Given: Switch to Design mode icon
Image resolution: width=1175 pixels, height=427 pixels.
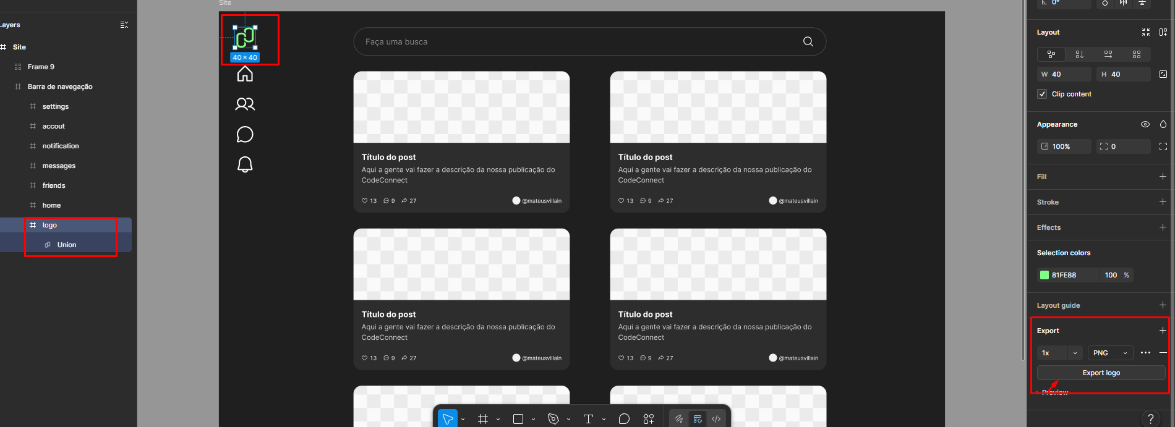Looking at the screenshot, I should pos(698,419).
